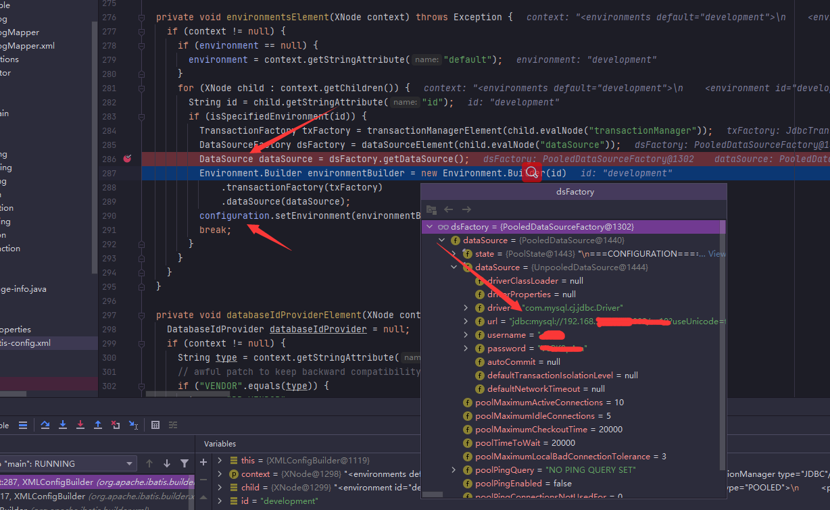Click the red magnifier overlay icon
This screenshot has width=830, height=510.
[533, 172]
